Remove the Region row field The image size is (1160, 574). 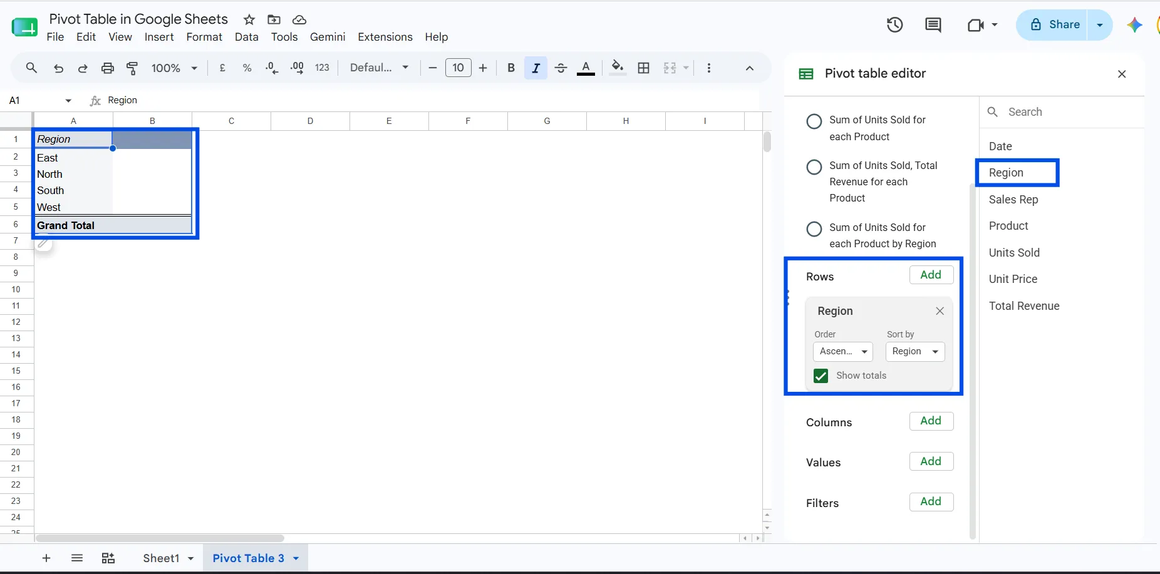click(x=940, y=311)
